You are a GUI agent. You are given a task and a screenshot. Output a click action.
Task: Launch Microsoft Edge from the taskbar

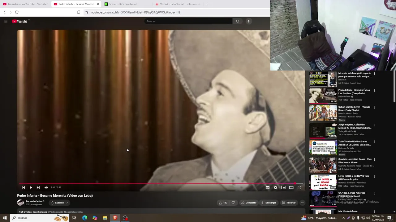coord(84,218)
